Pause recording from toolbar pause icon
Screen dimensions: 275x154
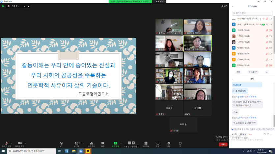tap(130, 143)
